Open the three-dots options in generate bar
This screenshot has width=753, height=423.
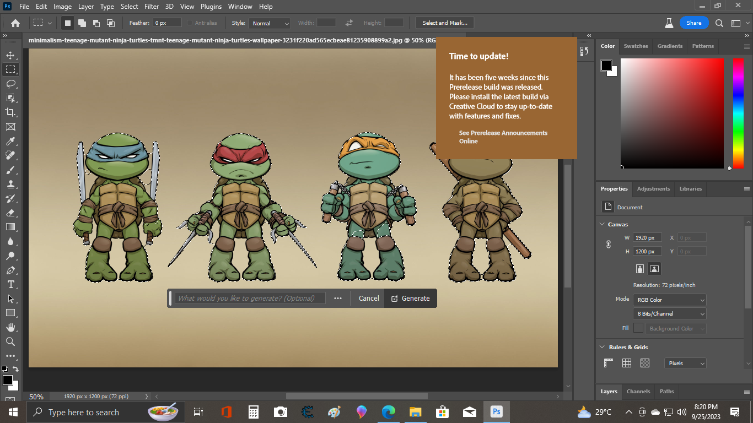coord(338,298)
